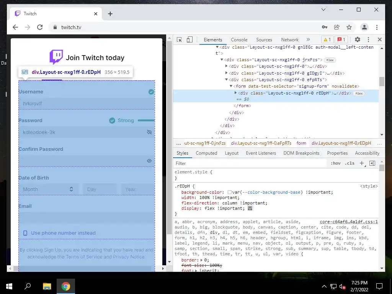
Task: Open DevTools customize kebab menu
Action: click(368, 39)
